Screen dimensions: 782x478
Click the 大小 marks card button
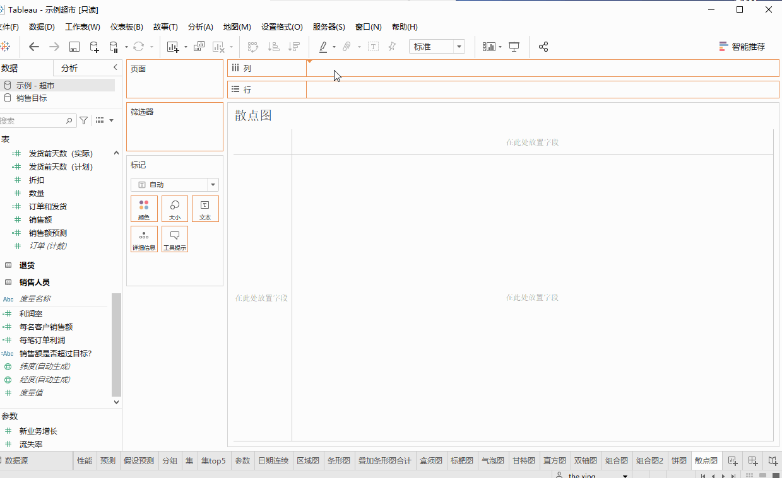click(175, 209)
